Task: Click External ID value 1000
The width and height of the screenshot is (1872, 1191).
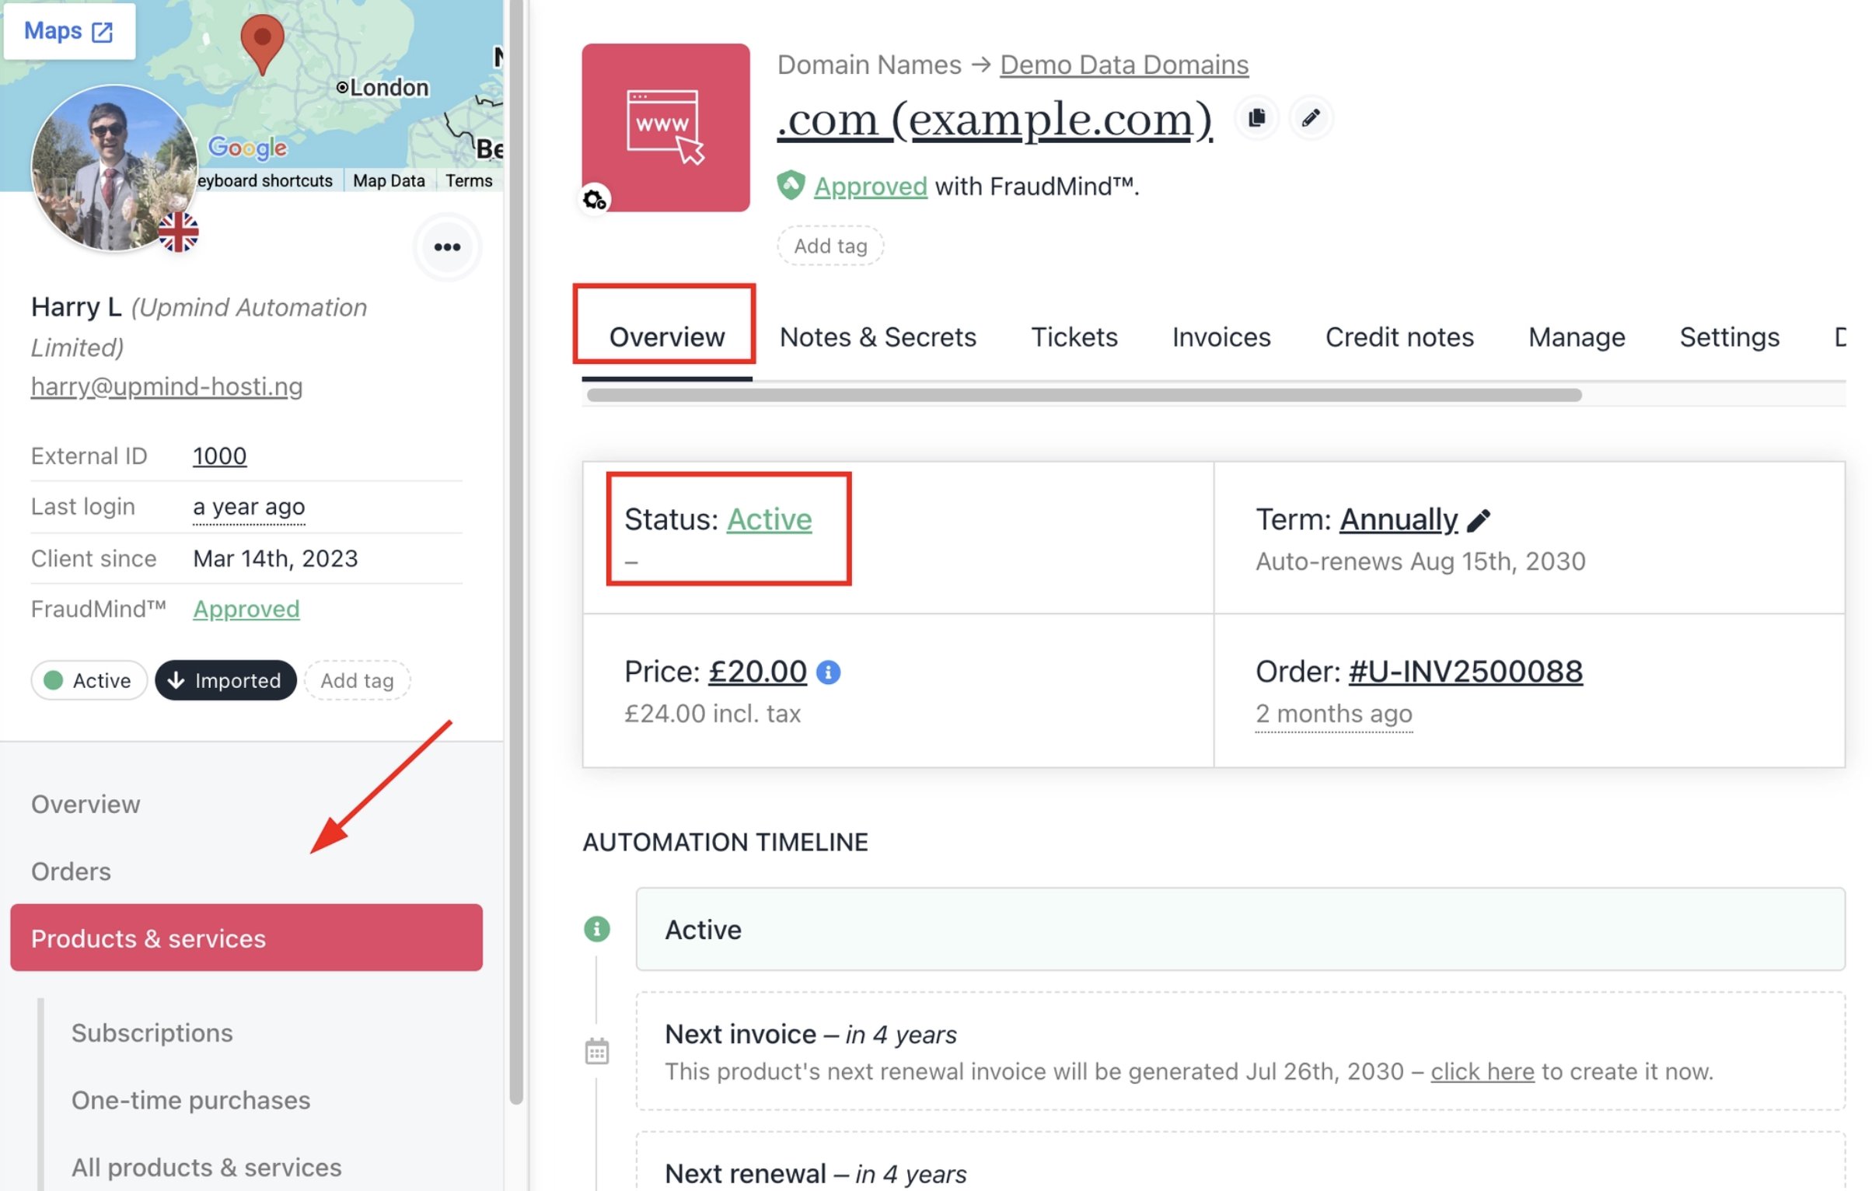Action: [219, 456]
